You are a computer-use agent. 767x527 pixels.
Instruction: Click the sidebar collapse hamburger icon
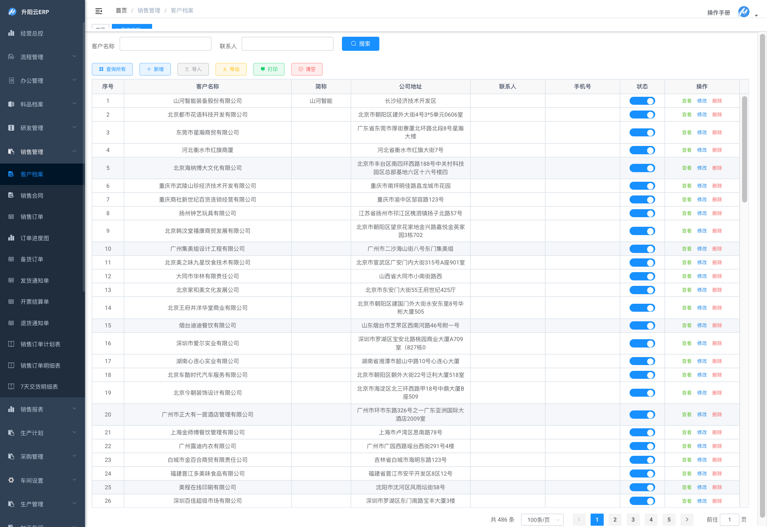tap(98, 11)
